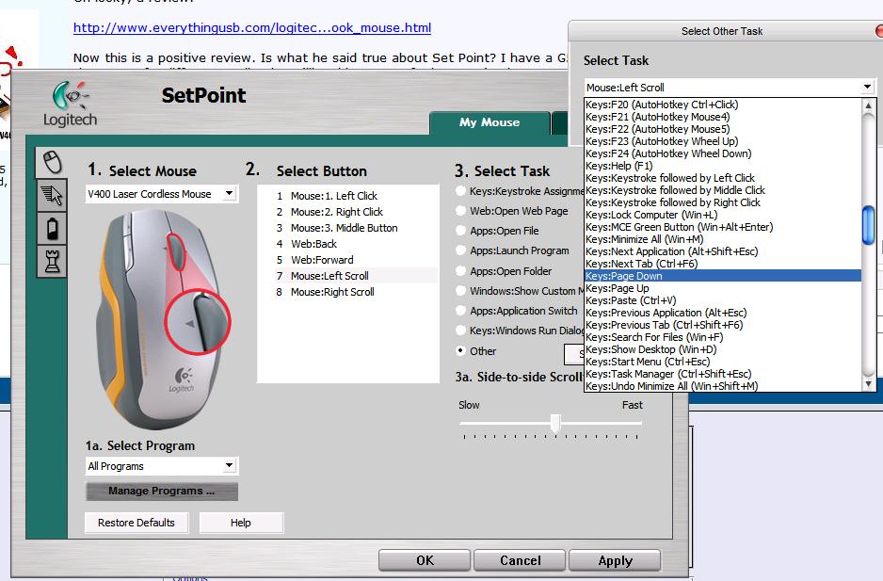Open the game settings chess-piece sidebar icon
This screenshot has height=581, width=883.
52,262
